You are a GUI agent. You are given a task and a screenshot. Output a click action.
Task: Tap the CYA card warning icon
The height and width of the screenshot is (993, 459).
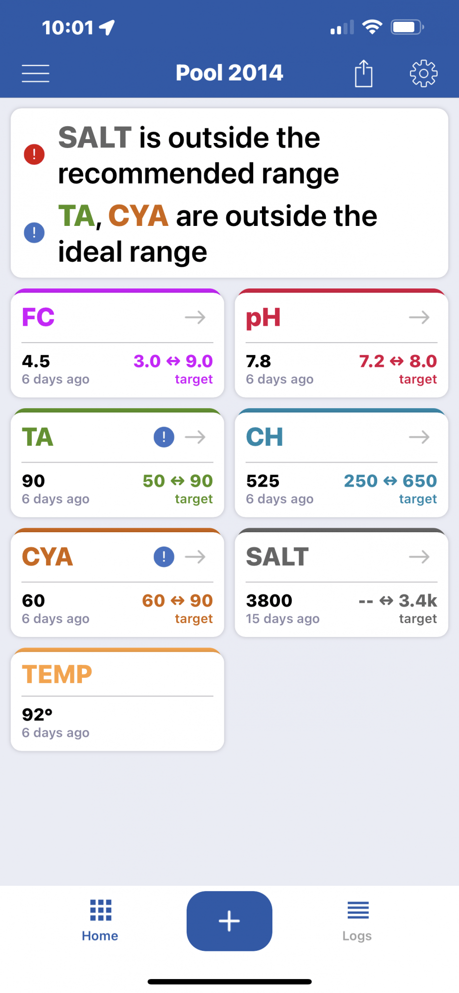[164, 557]
